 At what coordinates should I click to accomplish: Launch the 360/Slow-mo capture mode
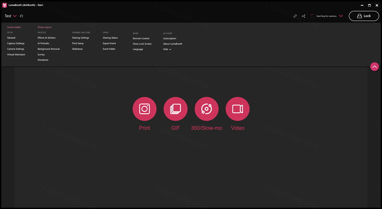(x=206, y=109)
